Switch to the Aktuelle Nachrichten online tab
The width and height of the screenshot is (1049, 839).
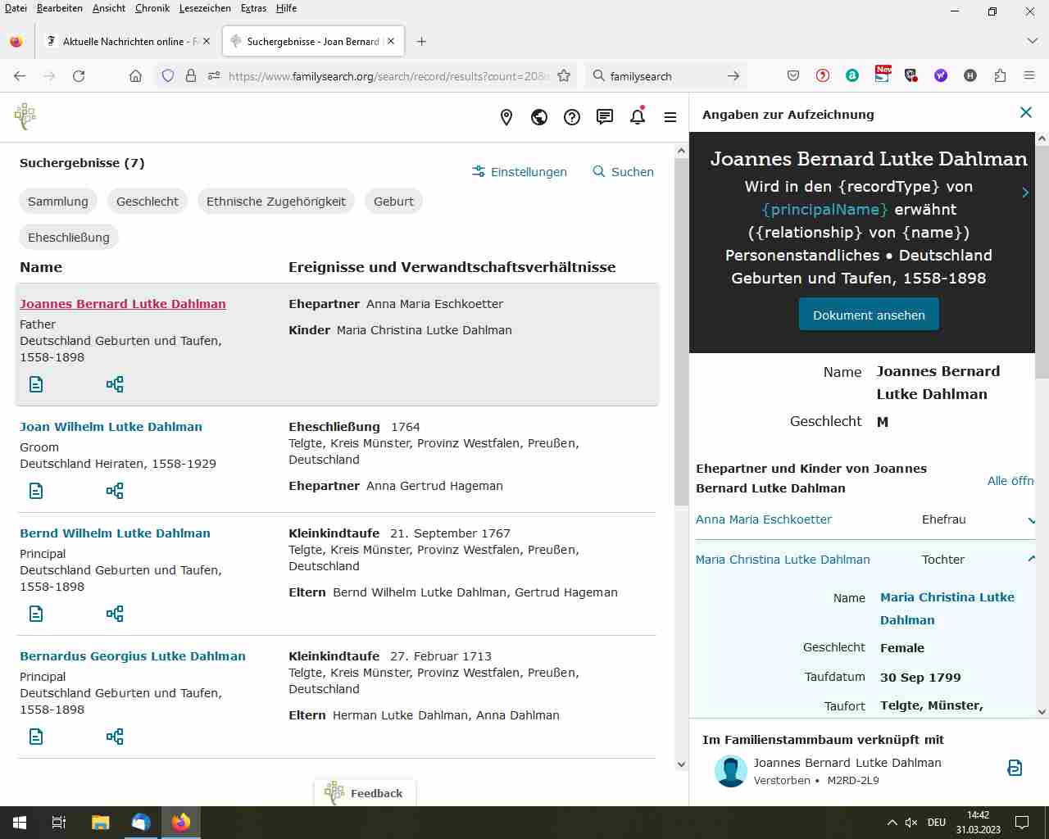tap(129, 41)
